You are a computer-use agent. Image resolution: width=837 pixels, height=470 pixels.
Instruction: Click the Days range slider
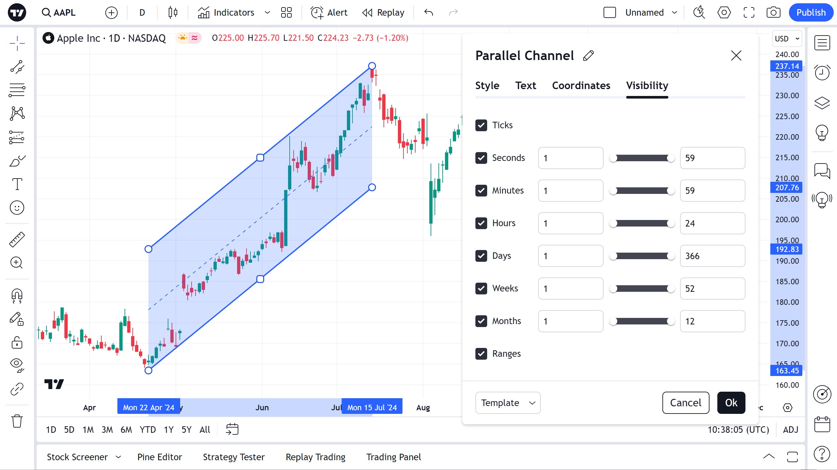tap(642, 256)
